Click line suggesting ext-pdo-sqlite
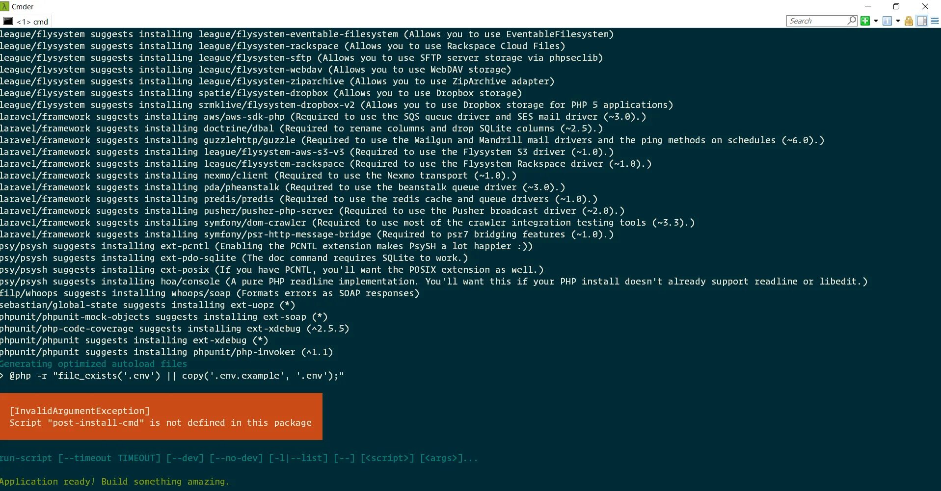Screen dimensions: 941x491 (x=234, y=258)
